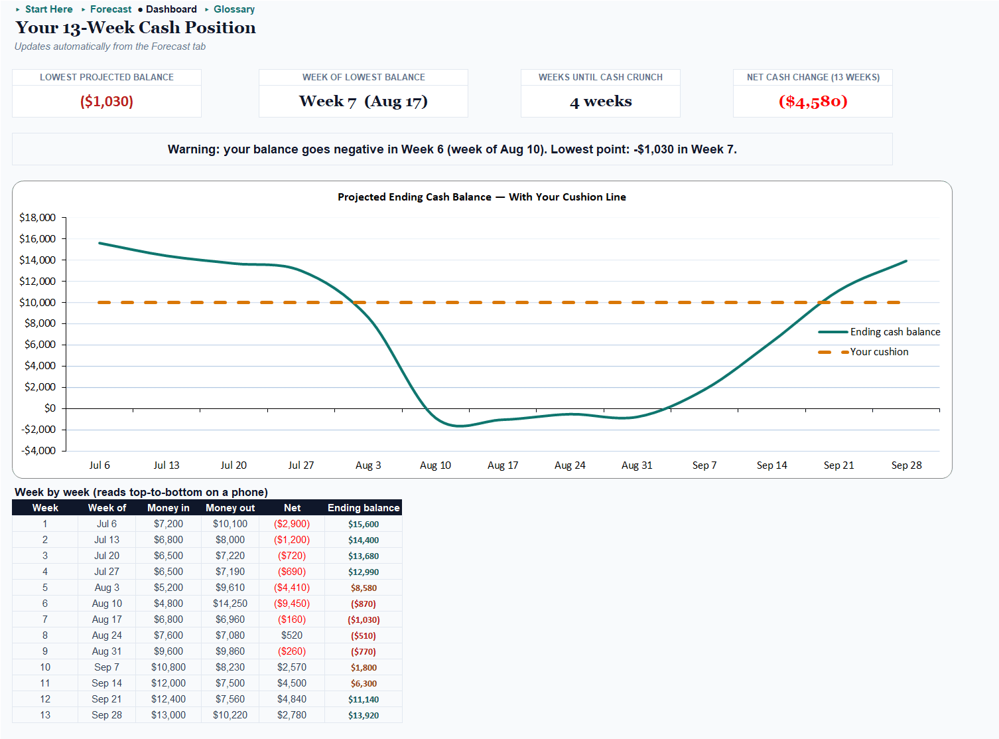Click Money out cell $14,250
The width and height of the screenshot is (999, 739).
[x=230, y=604]
